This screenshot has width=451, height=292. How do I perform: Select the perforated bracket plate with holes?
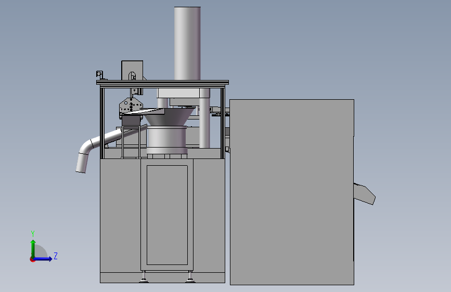point(131,107)
